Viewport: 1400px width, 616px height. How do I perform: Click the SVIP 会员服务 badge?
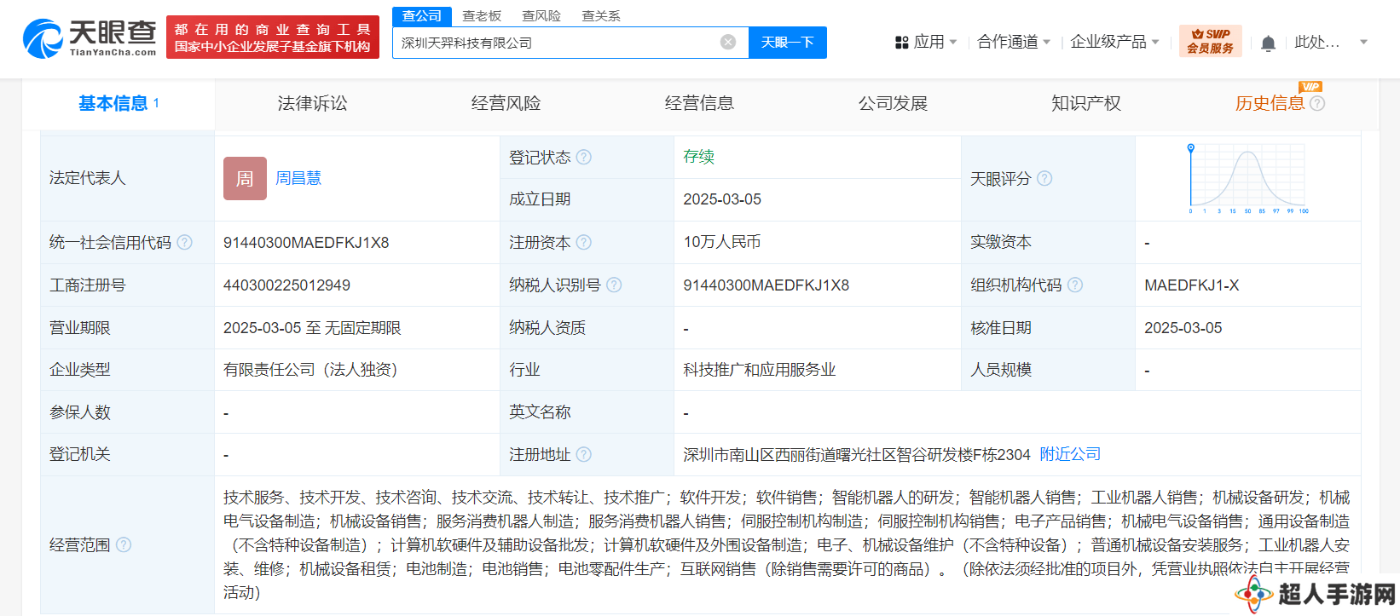coord(1211,41)
